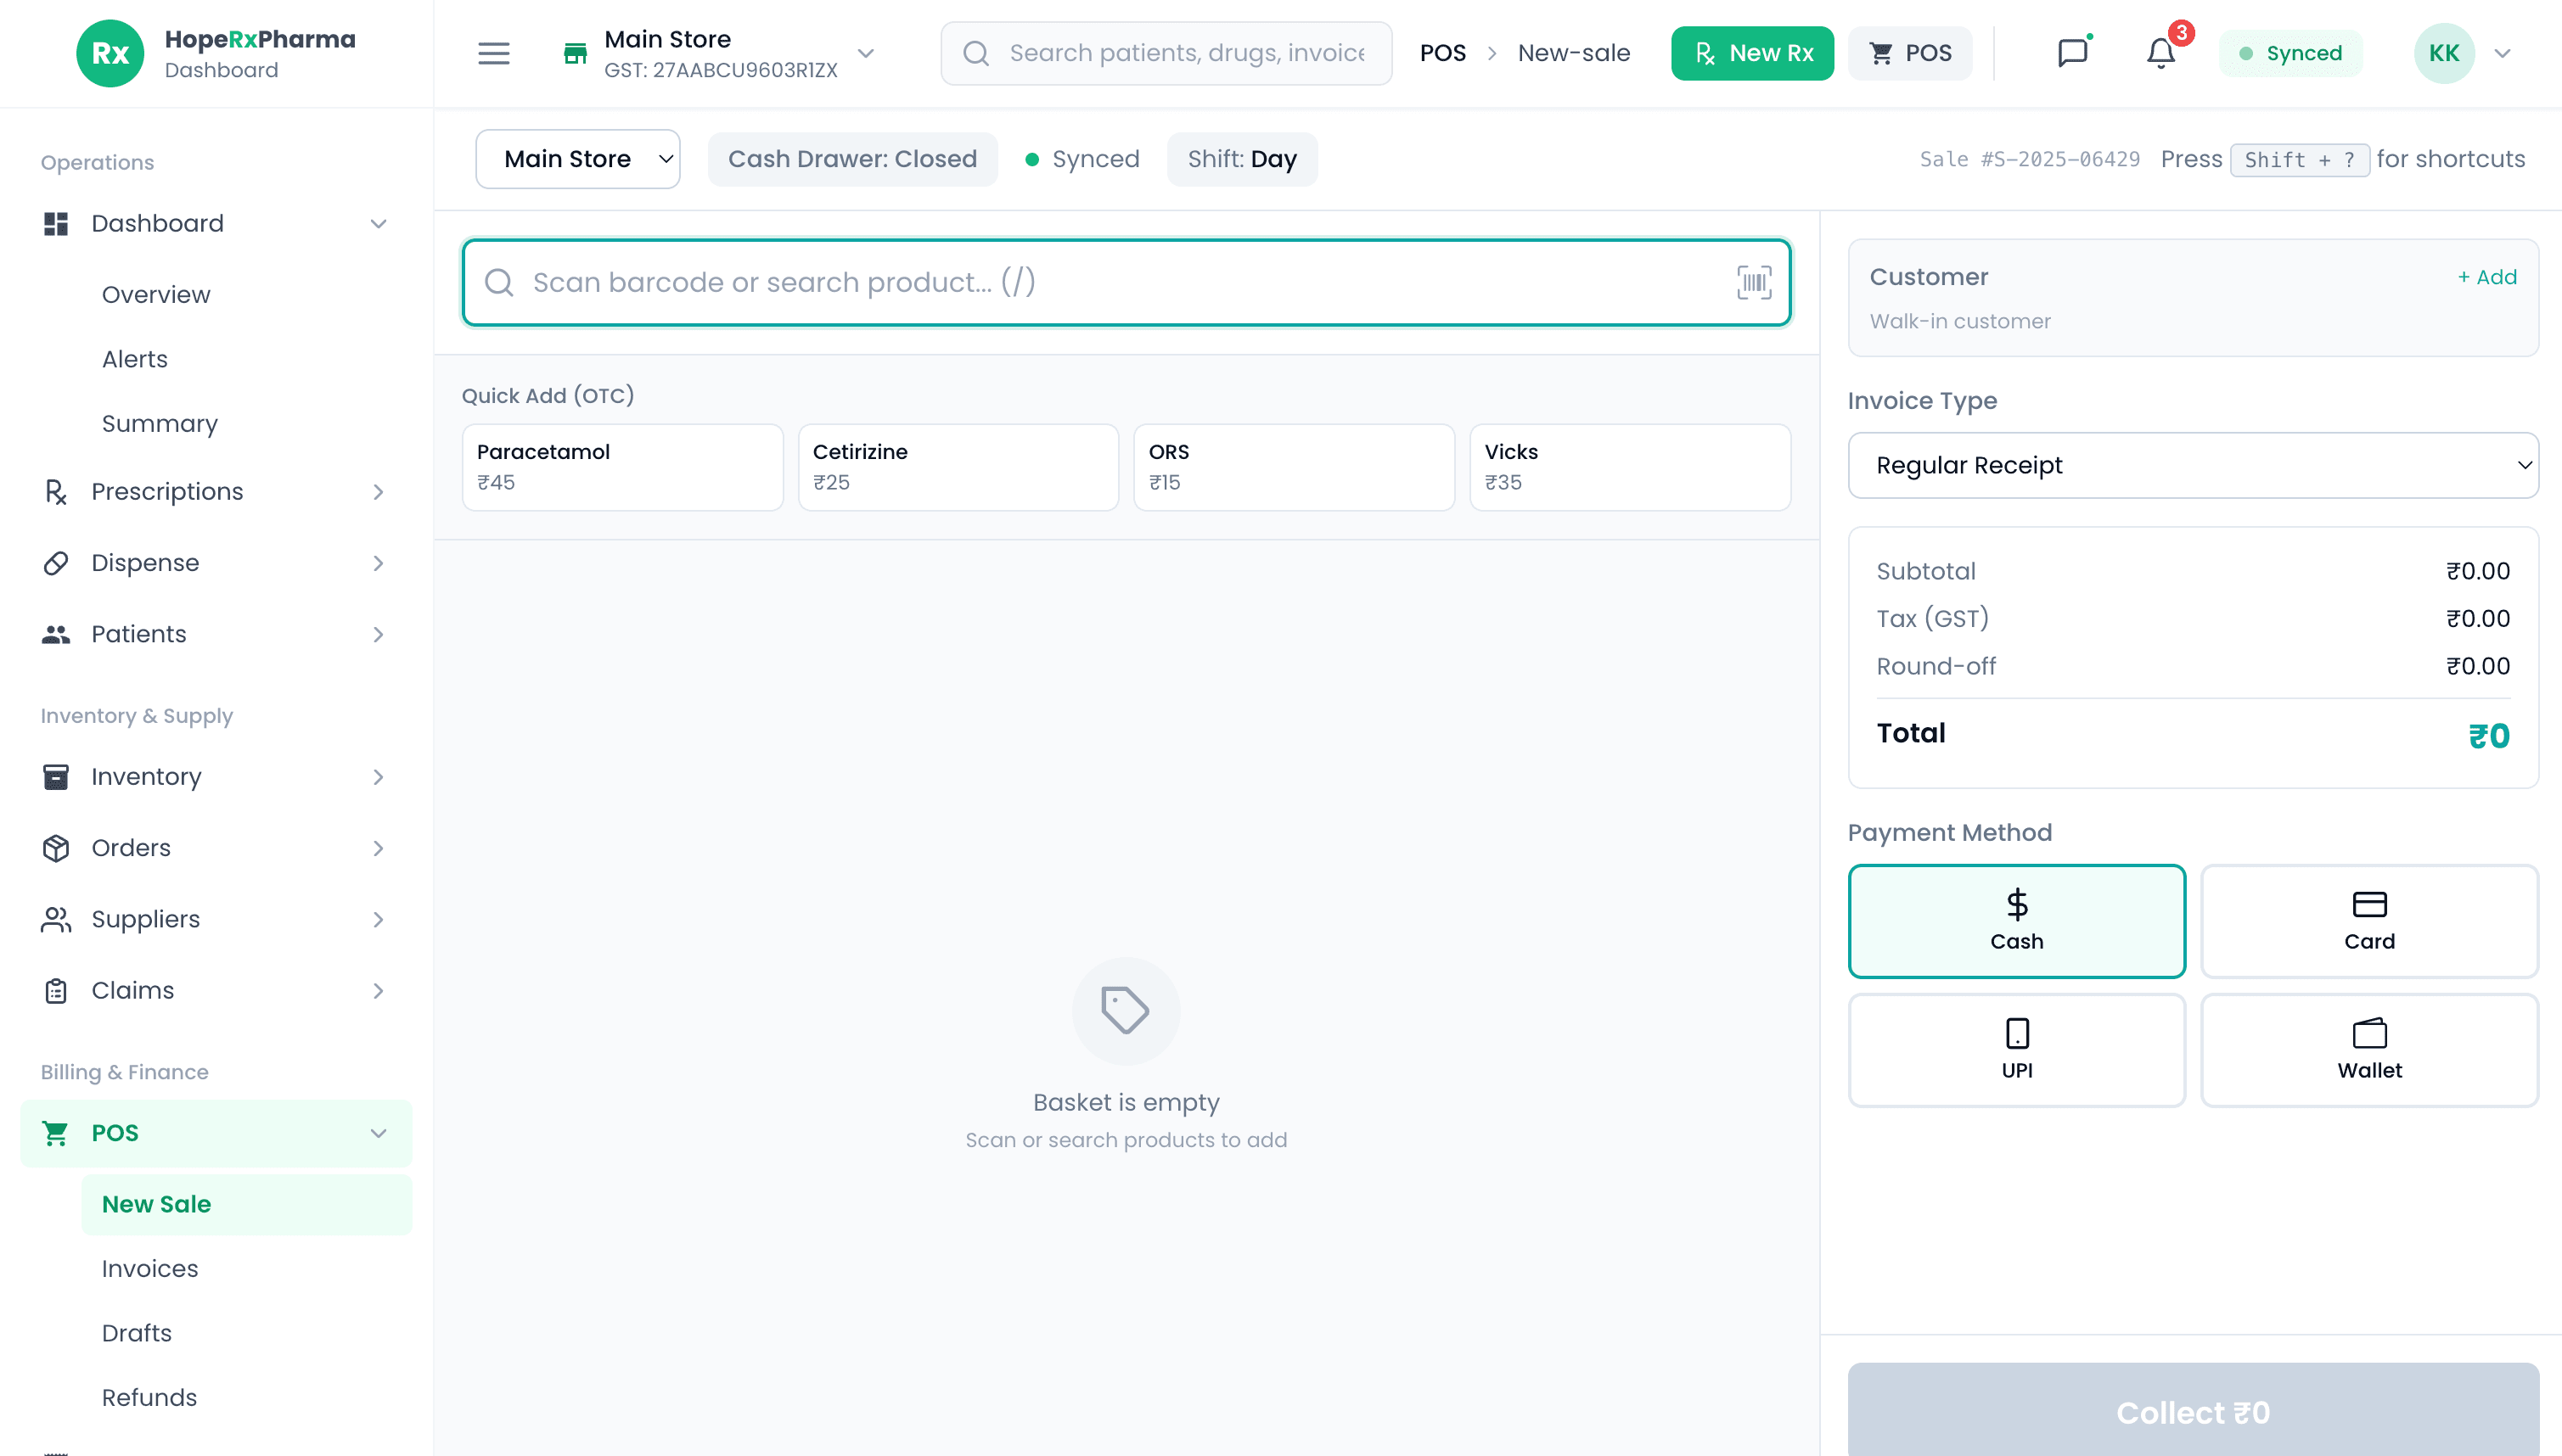Screen dimensions: 2562x1456
Task: Select Wallet payment option
Action: click(x=2369, y=1049)
